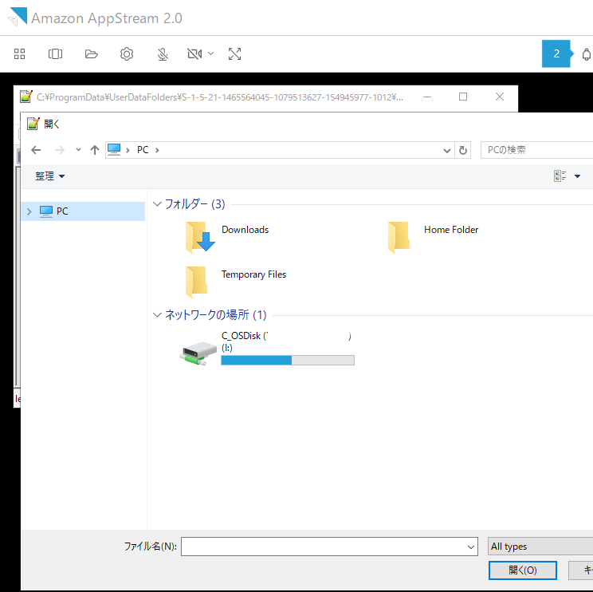593x592 pixels.
Task: Open the view options dropdown arrow
Action: (578, 176)
